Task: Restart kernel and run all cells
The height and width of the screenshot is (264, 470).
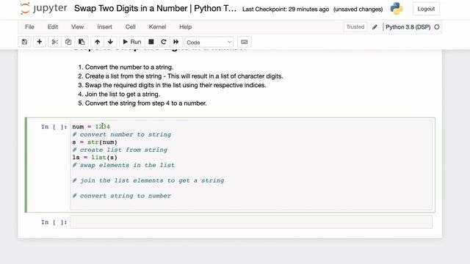Action: [x=176, y=42]
